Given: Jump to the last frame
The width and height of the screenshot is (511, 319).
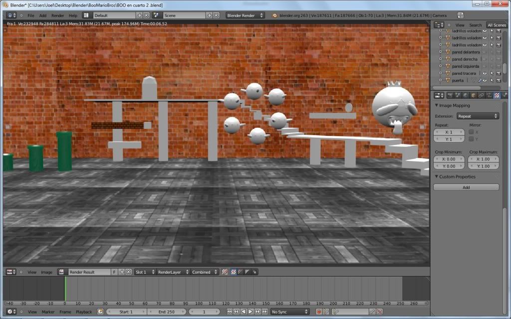Looking at the screenshot, I should tap(264, 312).
